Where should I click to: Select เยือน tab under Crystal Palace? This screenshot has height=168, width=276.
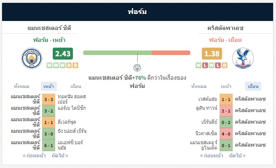[x=253, y=86]
